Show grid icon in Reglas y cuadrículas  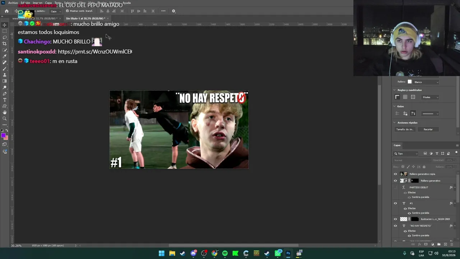tap(405, 97)
